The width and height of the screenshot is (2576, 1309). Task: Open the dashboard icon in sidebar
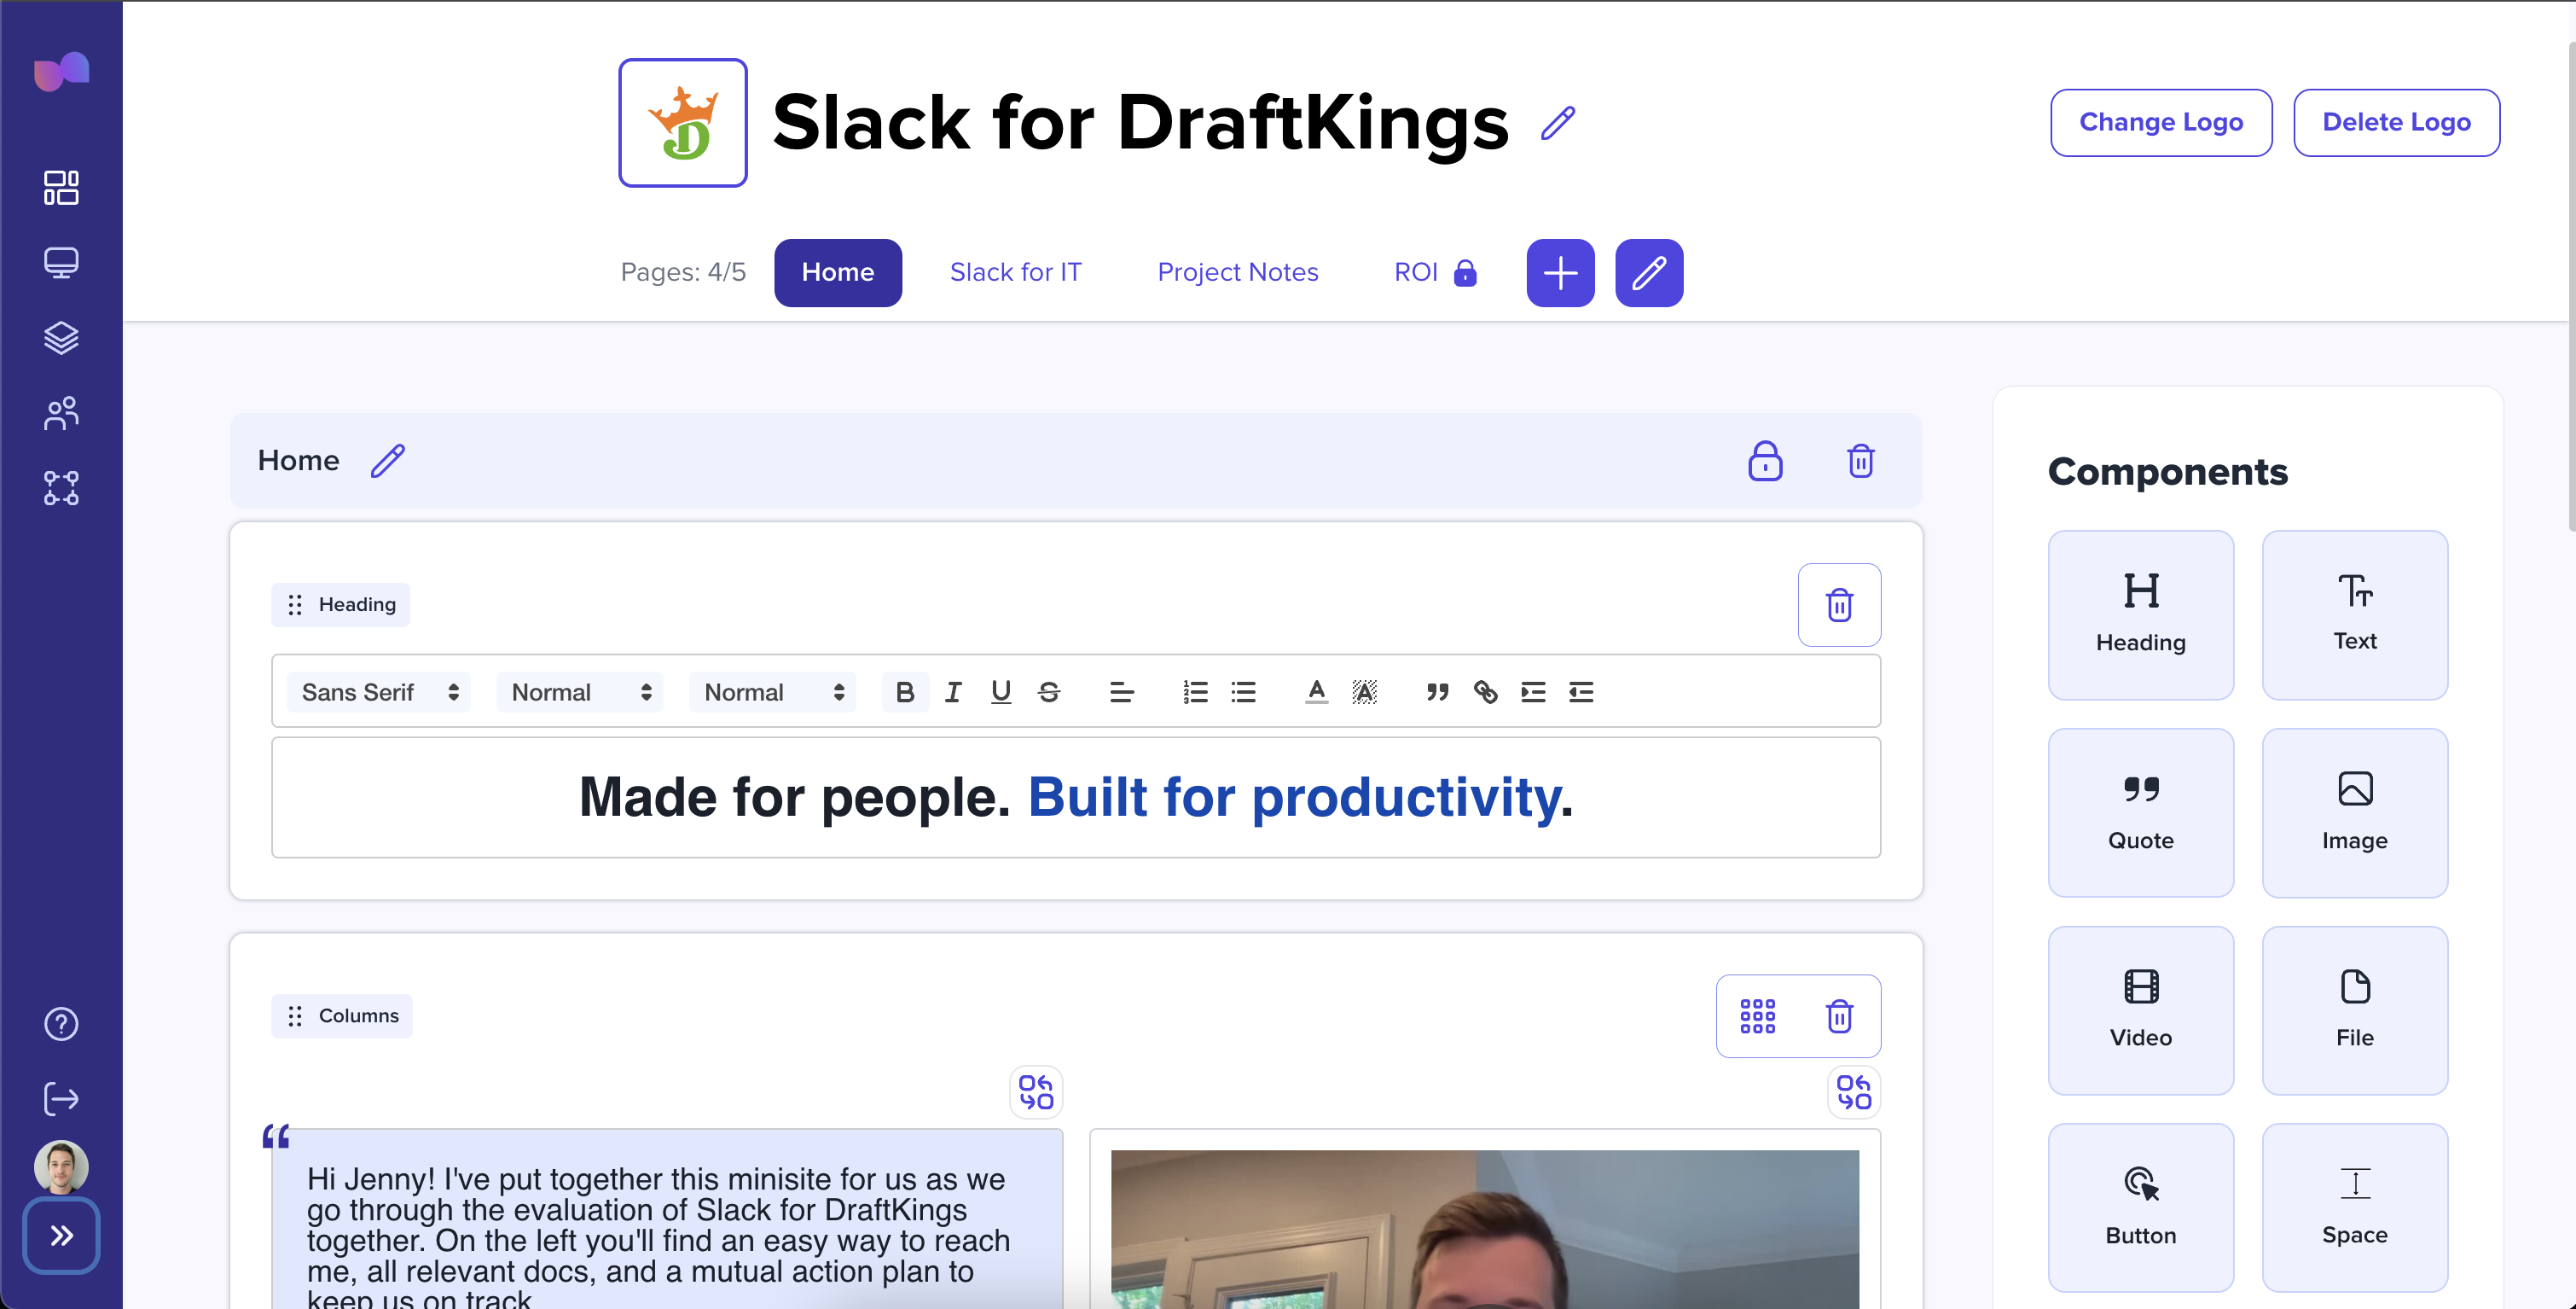pyautogui.click(x=61, y=187)
